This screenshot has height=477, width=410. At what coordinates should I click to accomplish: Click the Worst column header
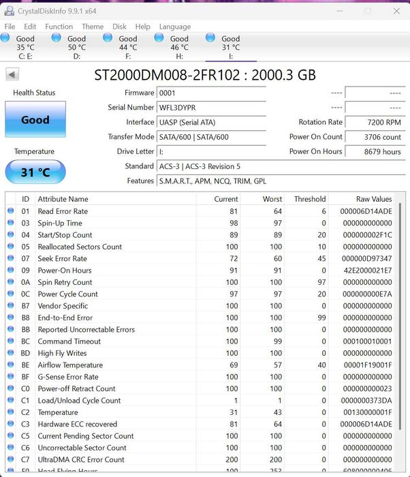[262, 199]
